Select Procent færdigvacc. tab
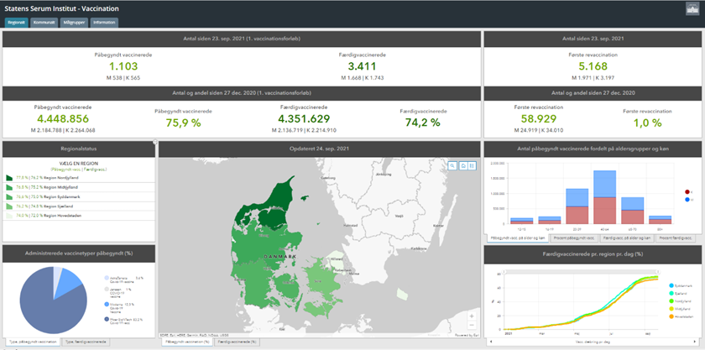The width and height of the screenshot is (705, 350). point(674,238)
